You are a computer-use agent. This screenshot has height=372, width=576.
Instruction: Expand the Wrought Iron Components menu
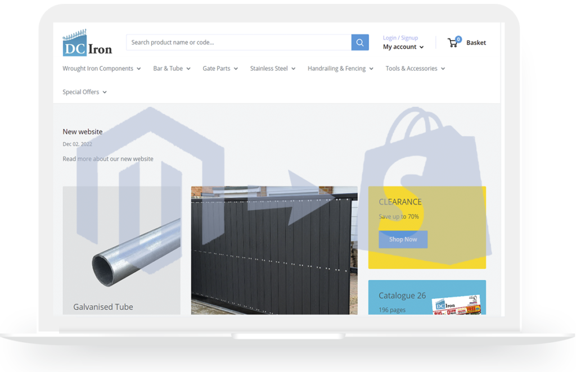click(101, 69)
